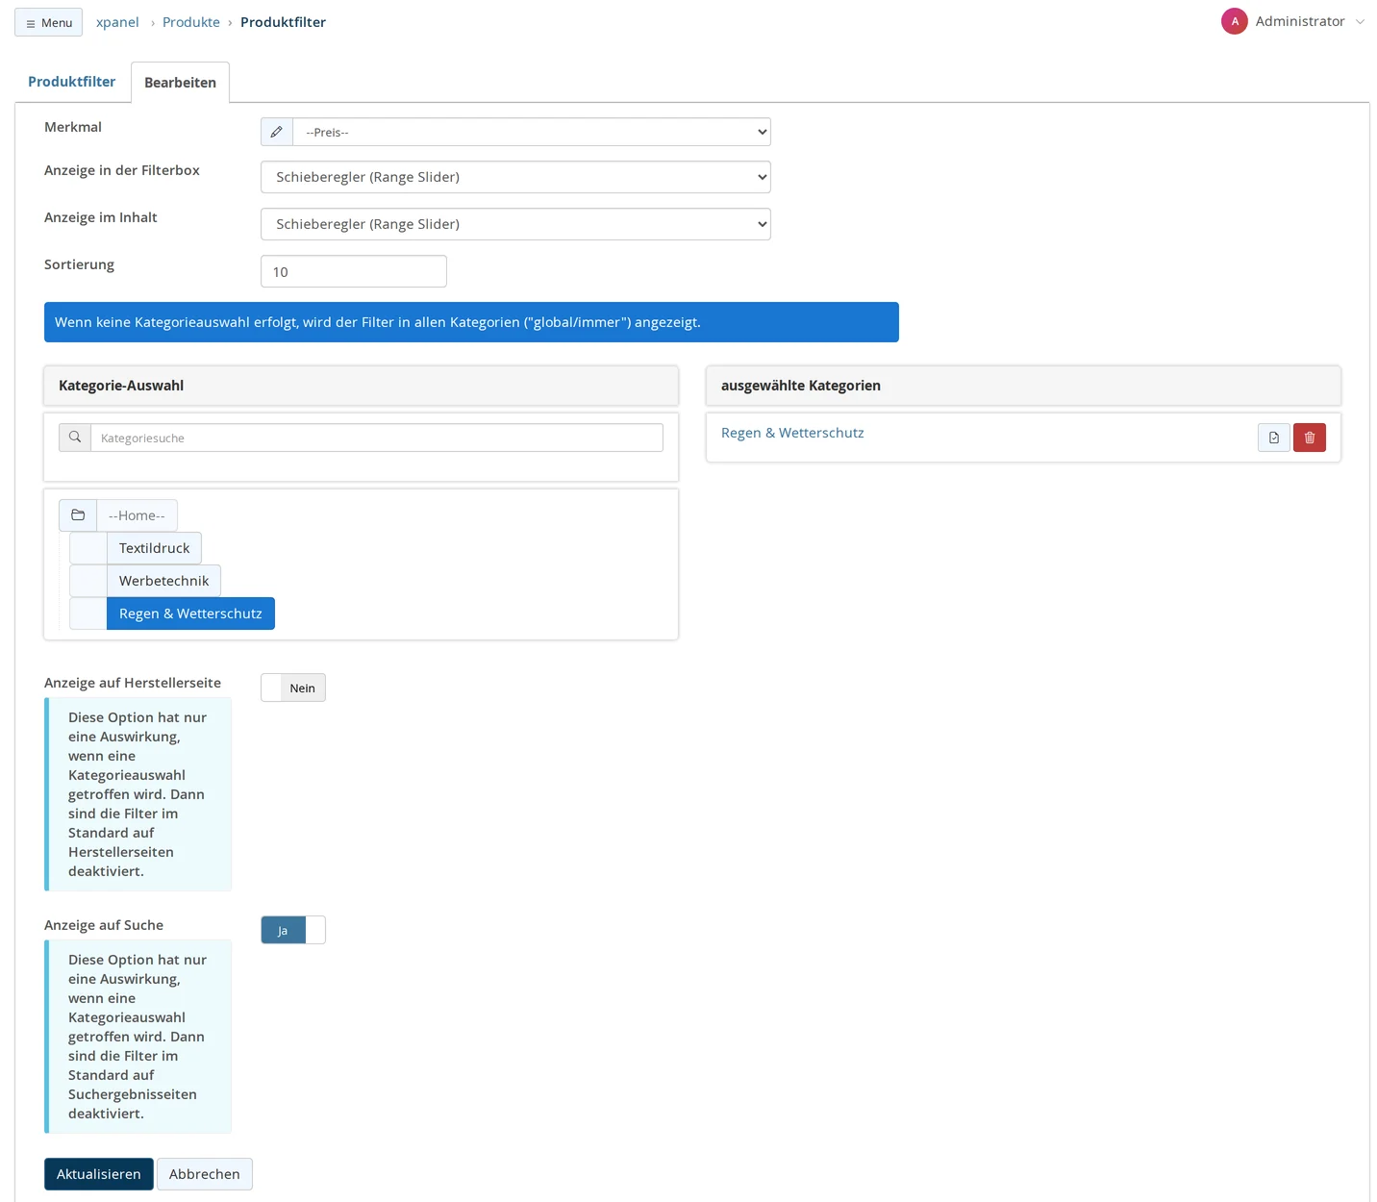Delete Regen & Wetterschutz with the red trash icon
The image size is (1377, 1202).
(x=1310, y=438)
